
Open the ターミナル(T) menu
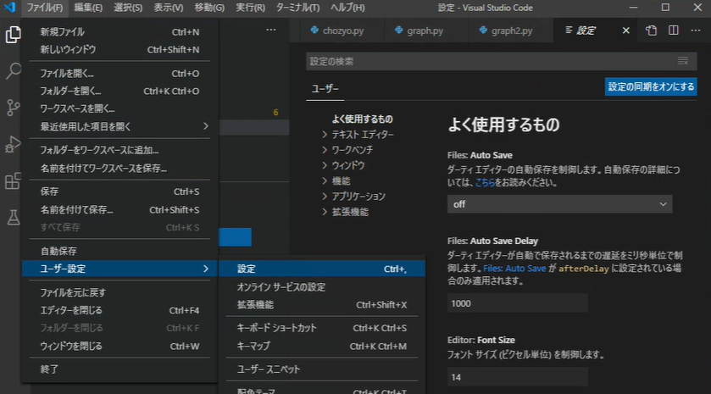297,8
